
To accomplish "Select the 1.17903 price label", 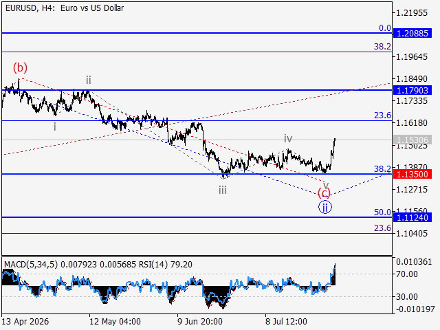I will point(412,90).
